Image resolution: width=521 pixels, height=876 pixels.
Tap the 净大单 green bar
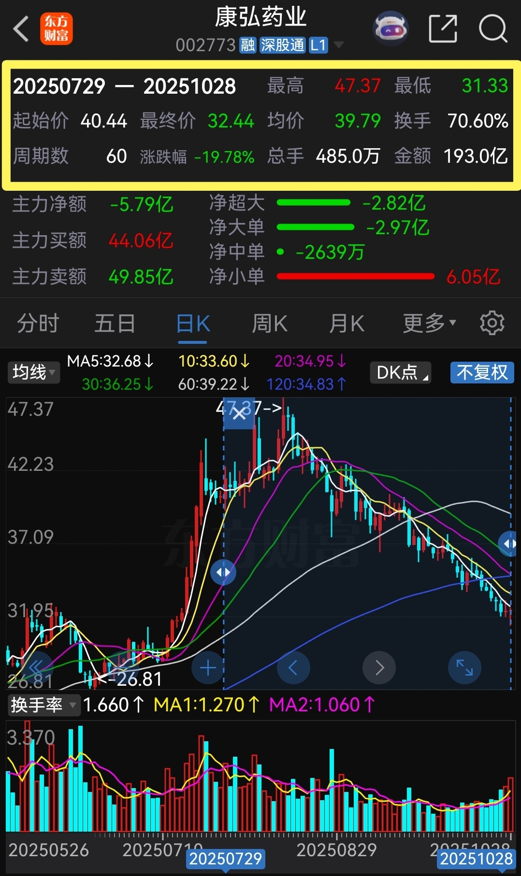pos(316,227)
